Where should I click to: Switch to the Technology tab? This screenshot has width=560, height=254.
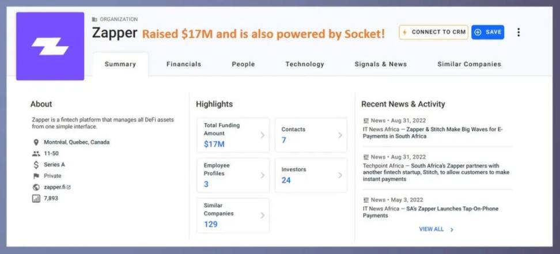point(305,65)
